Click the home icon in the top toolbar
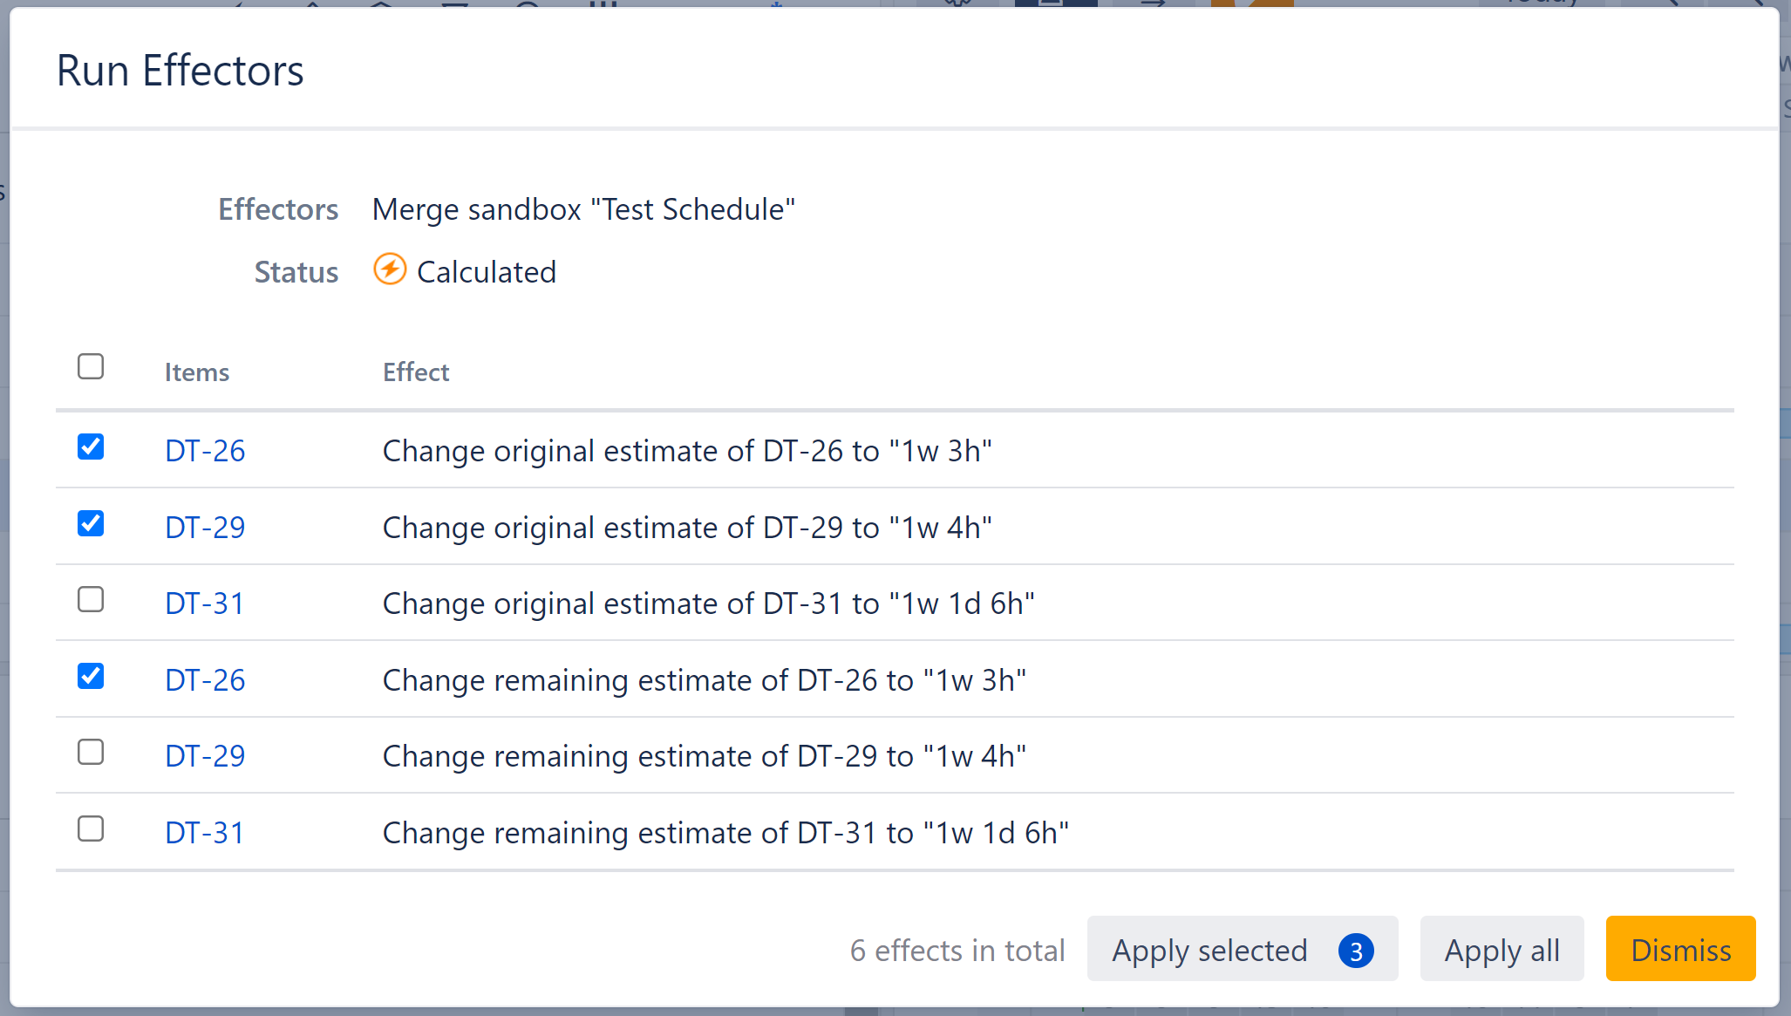 [379, 5]
